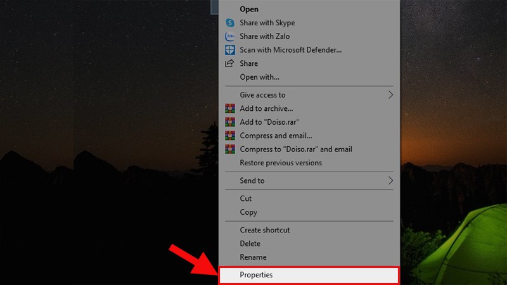507x285 pixels.
Task: Click the Microsoft Defender shield icon
Action: tap(230, 50)
